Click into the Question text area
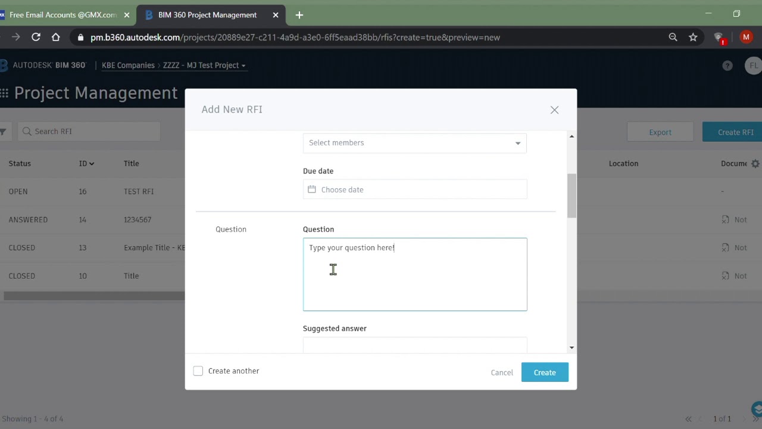This screenshot has height=429, width=762. click(415, 275)
